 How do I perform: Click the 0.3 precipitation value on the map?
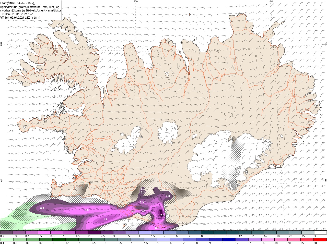[x=168, y=196]
